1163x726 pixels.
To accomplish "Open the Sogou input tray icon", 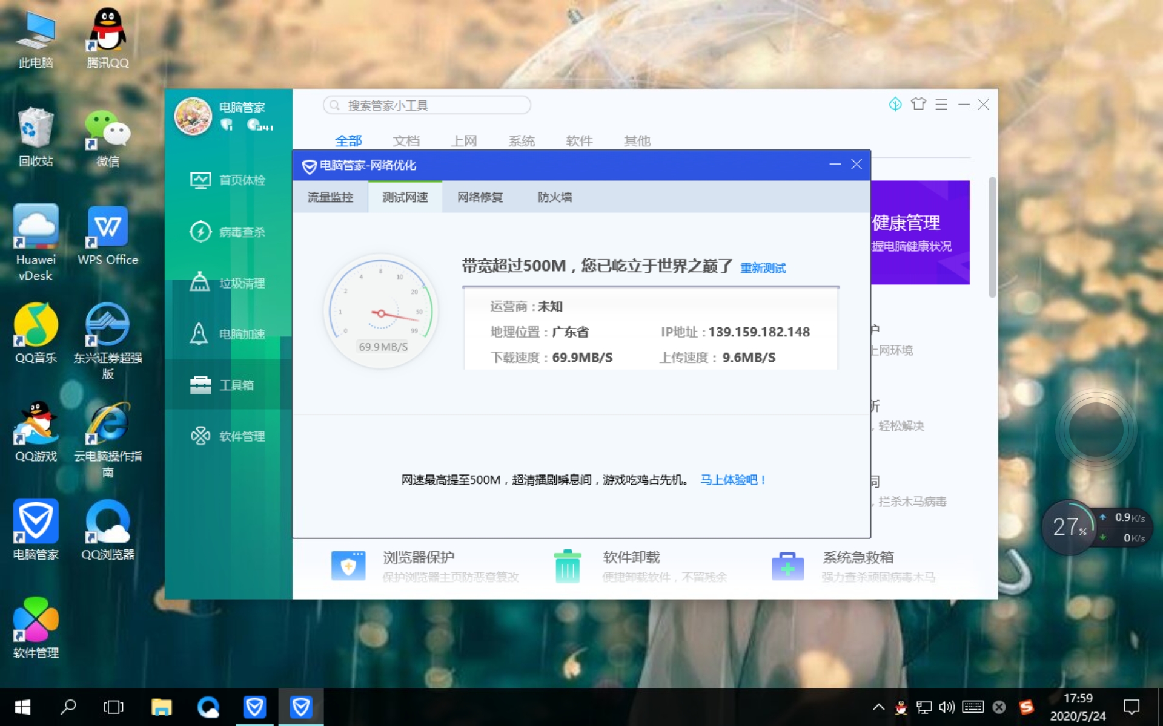I will click(x=1026, y=707).
